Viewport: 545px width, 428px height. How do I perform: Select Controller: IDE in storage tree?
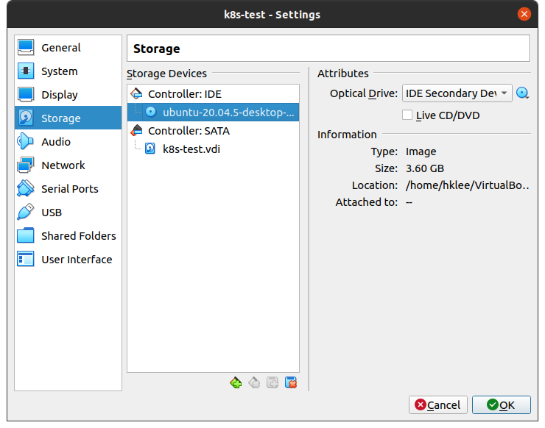(x=213, y=93)
